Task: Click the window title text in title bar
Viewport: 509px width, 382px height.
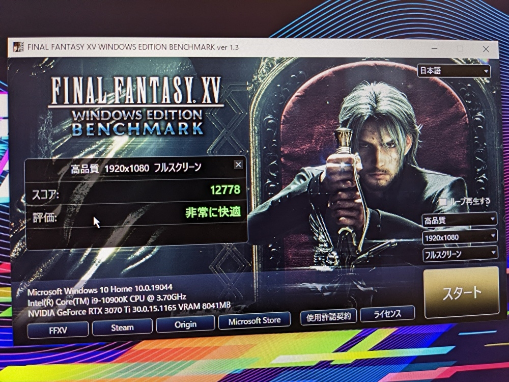Action: click(133, 47)
